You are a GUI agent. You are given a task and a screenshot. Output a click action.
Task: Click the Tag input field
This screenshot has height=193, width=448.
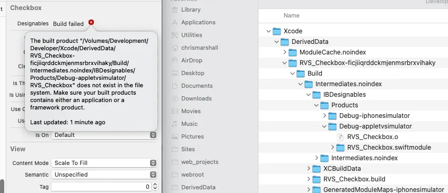click(101, 187)
